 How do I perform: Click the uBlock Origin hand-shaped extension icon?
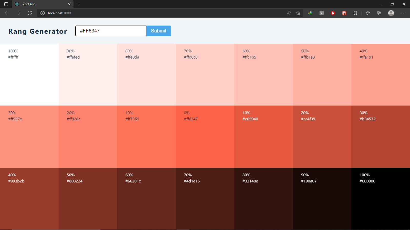pyautogui.click(x=333, y=13)
